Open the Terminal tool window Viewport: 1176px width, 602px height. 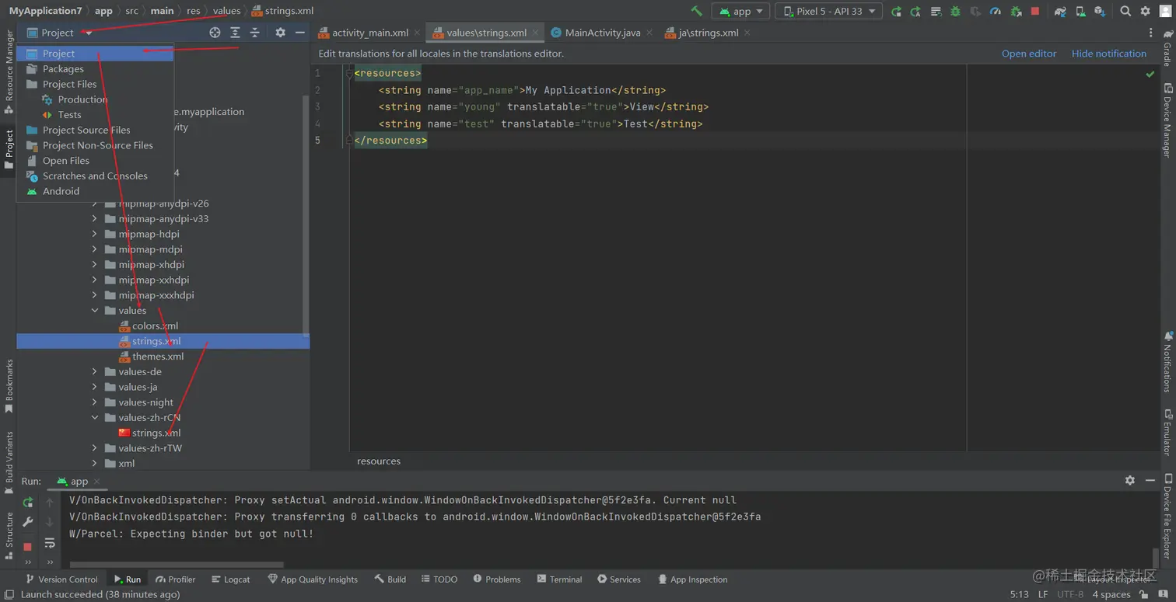pos(559,579)
